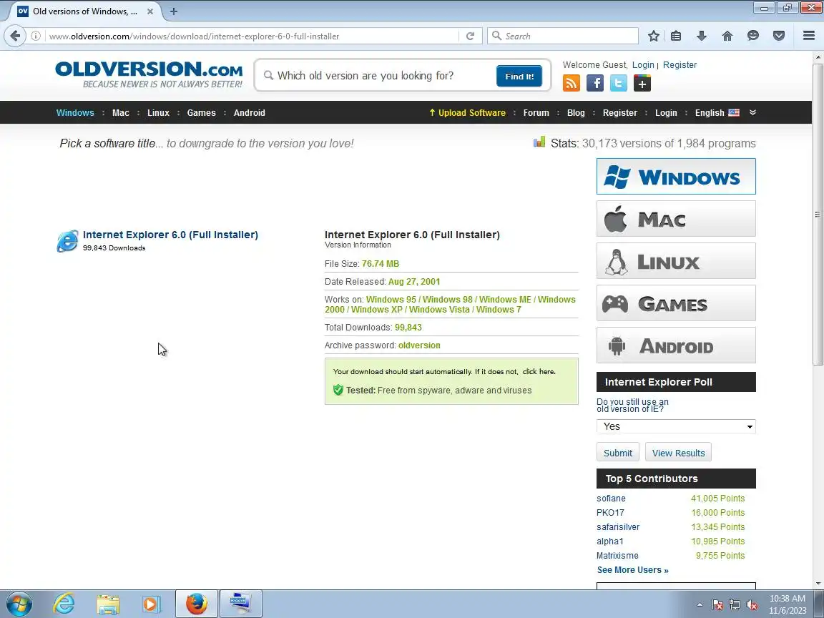Screen dimensions: 824x618
Task: Close the Old versions of Windows tab
Action: coord(149,11)
